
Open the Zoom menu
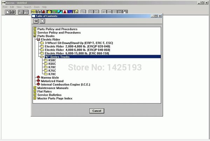point(37,7)
